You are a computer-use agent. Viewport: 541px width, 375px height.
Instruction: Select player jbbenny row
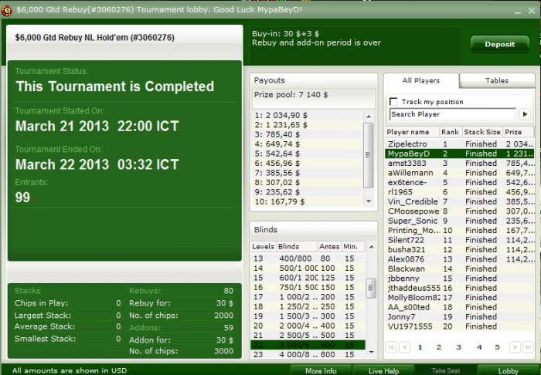[x=459, y=279]
